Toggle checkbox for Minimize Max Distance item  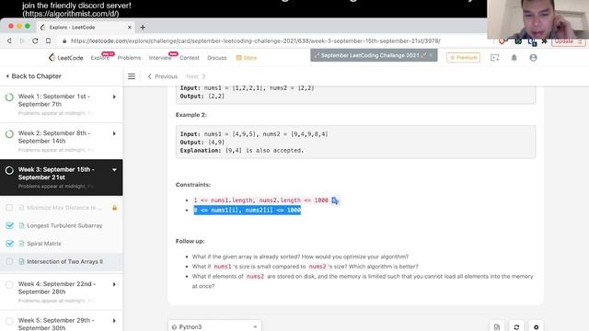tap(9, 208)
